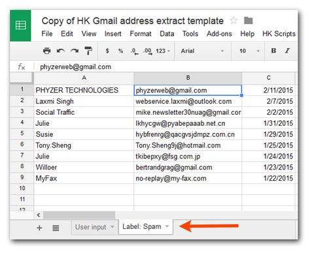310x253 pixels.
Task: Redo with the forward arrow icon
Action: click(x=75, y=51)
